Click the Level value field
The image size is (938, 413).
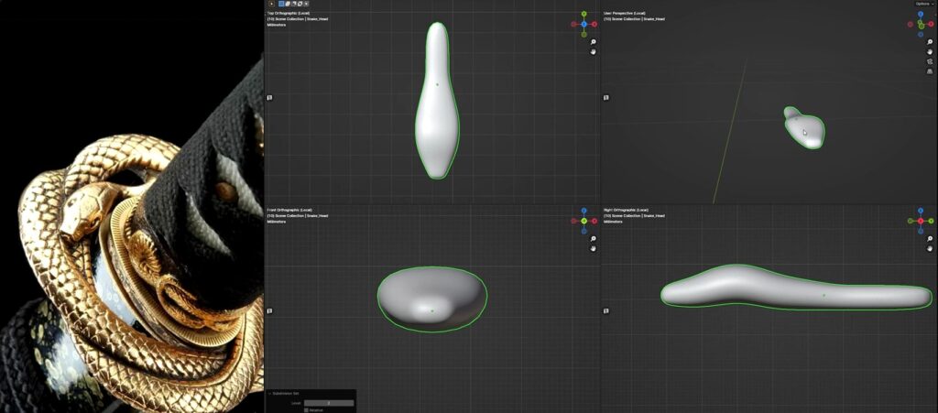[x=329, y=403]
